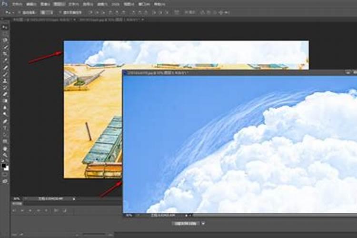
Task: Select the Rectangle shape tool
Action: (x=5, y=142)
